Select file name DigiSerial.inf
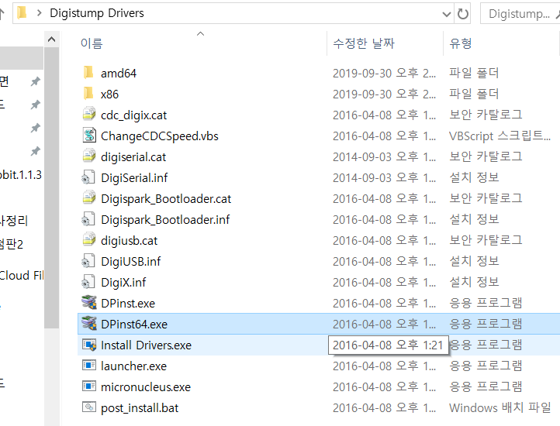 (x=134, y=178)
